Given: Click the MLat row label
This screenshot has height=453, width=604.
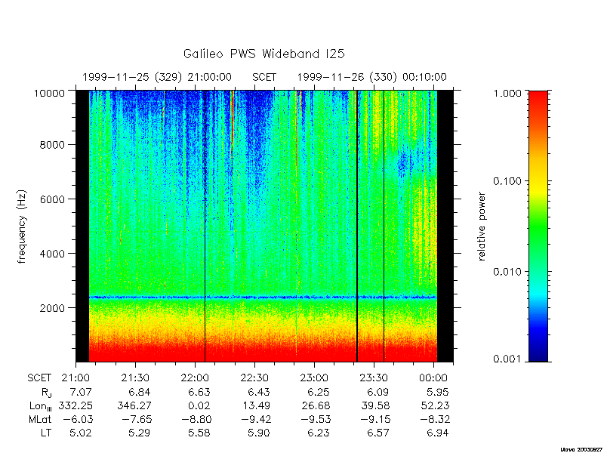Looking at the screenshot, I should coord(40,419).
